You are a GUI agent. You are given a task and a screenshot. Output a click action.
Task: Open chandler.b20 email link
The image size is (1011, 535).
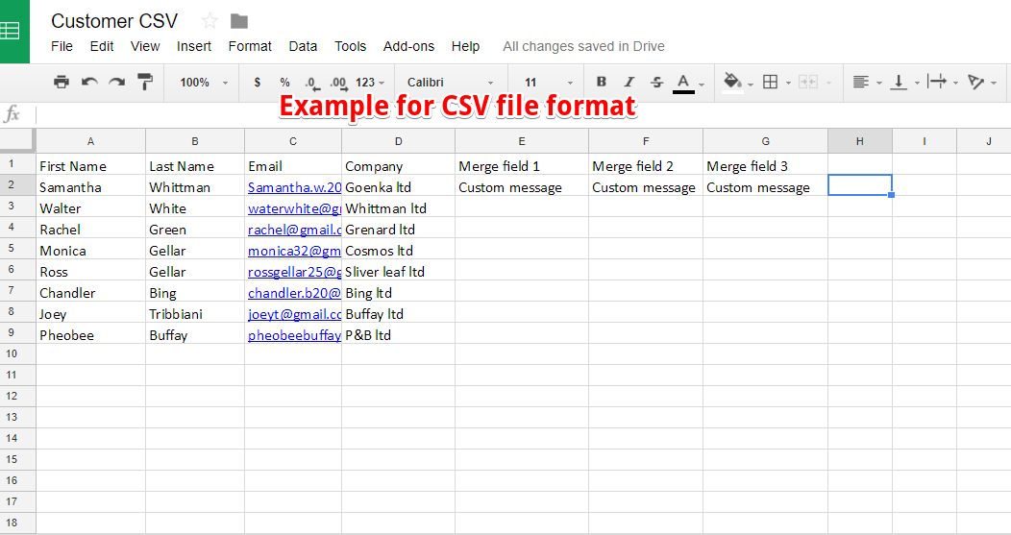coord(295,293)
